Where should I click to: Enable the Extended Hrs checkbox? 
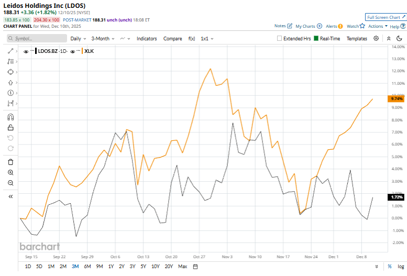279,38
